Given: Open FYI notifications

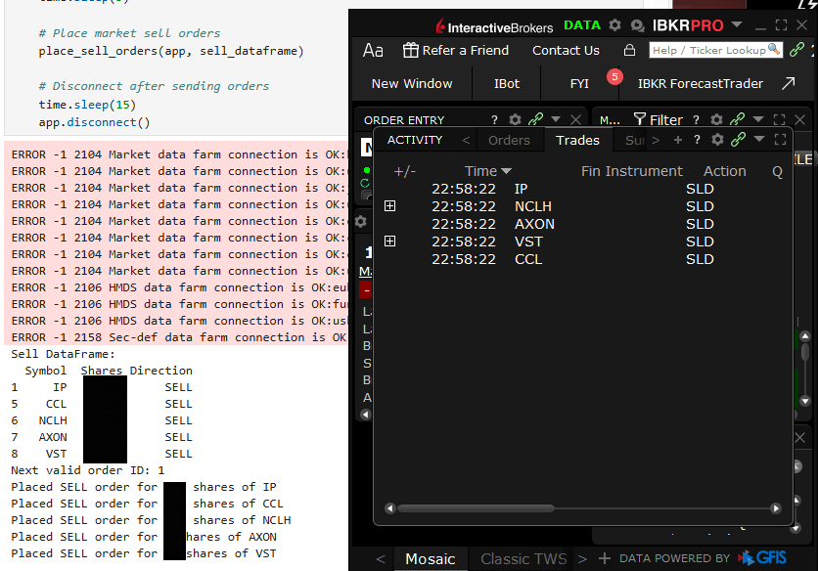Looking at the screenshot, I should point(579,83).
